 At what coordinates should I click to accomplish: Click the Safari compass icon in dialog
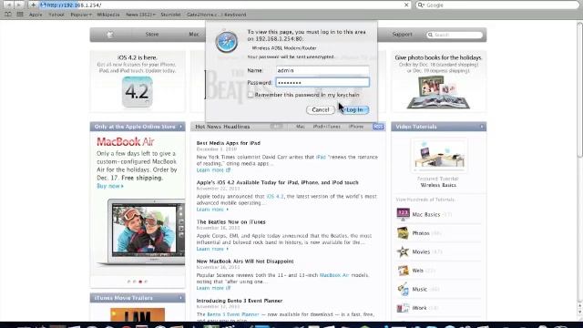tap(227, 42)
